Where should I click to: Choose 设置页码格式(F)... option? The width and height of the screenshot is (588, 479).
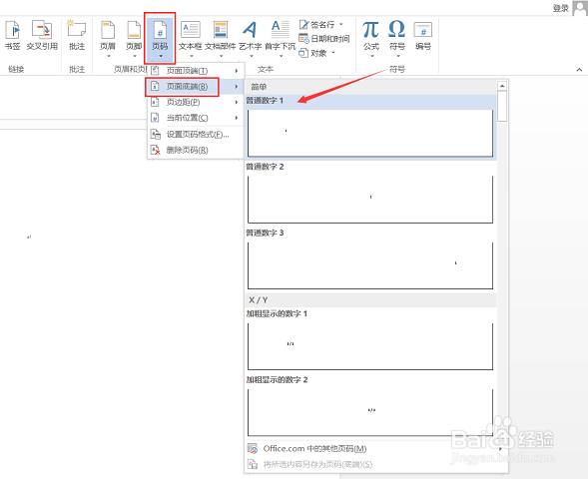[195, 134]
